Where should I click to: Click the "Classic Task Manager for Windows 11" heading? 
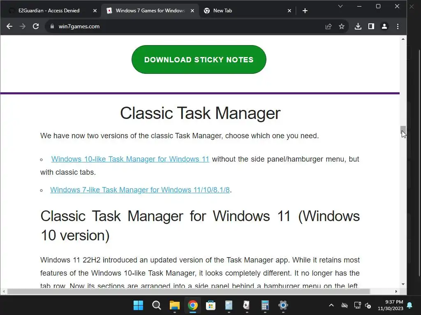click(x=200, y=226)
